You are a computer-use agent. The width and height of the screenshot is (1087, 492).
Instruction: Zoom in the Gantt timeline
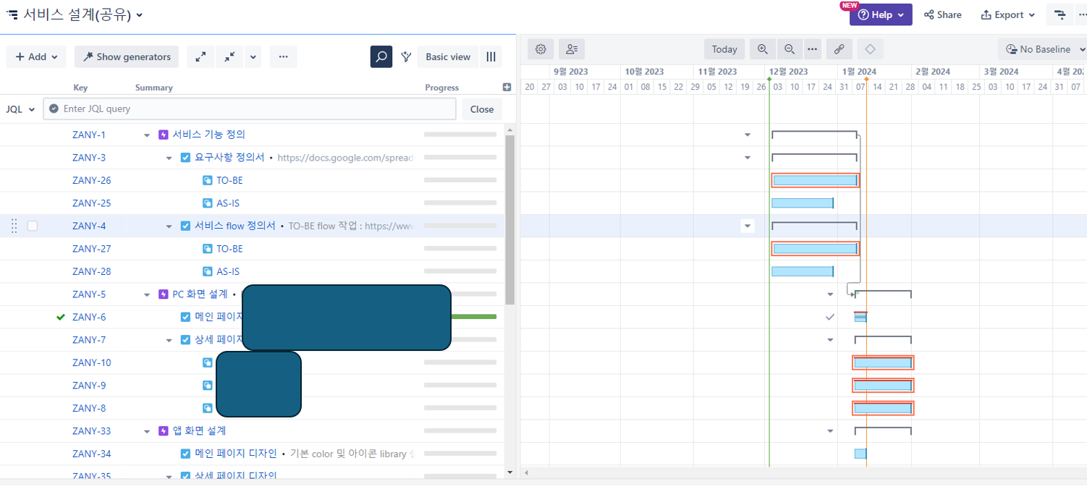click(x=763, y=49)
